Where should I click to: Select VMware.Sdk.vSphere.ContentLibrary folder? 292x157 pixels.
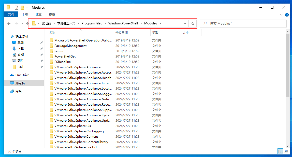(x=81, y=142)
